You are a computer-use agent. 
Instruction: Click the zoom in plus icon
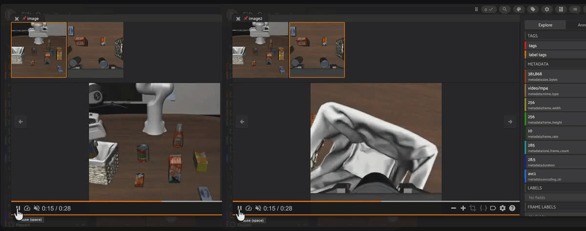[463, 208]
